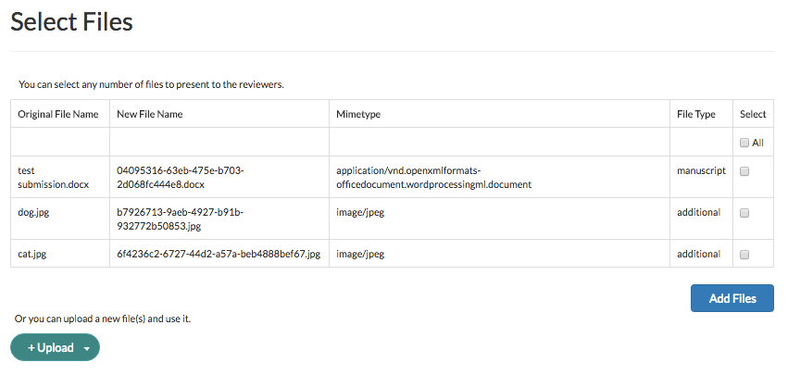Viewport: 788px width, 375px height.
Task: Click the reviewers instruction sentence
Action: (151, 84)
